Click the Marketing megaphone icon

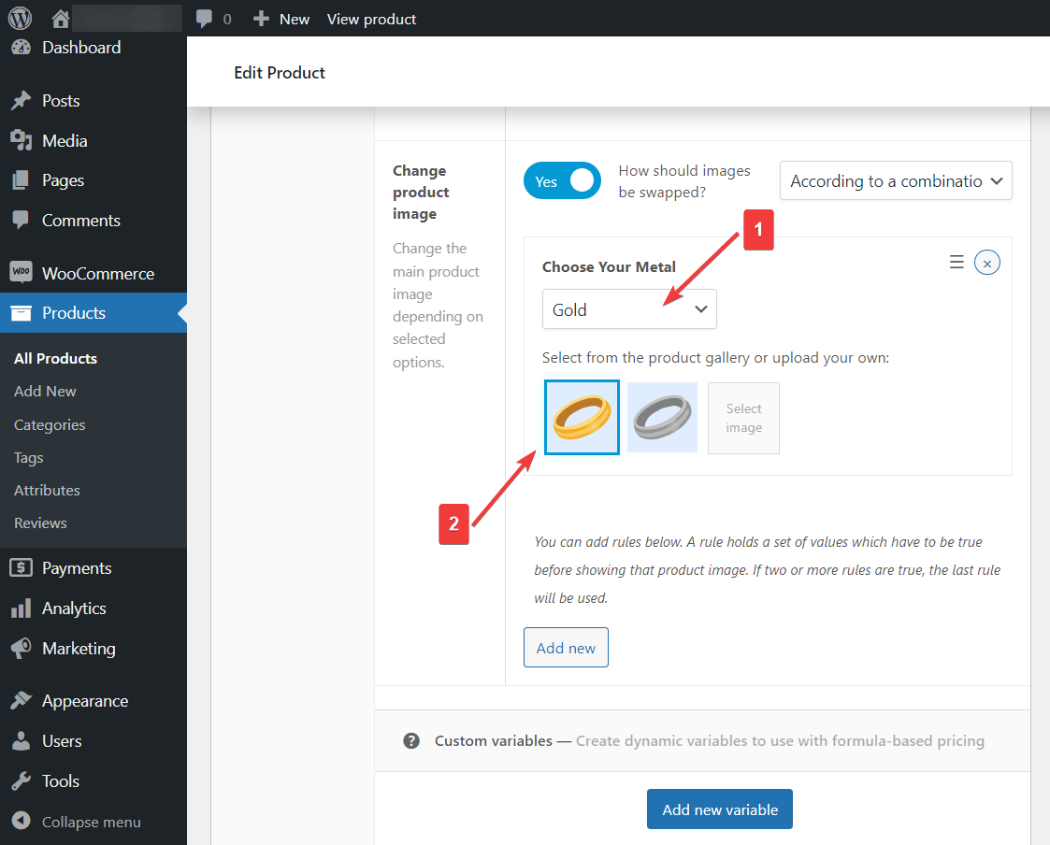[x=21, y=648]
